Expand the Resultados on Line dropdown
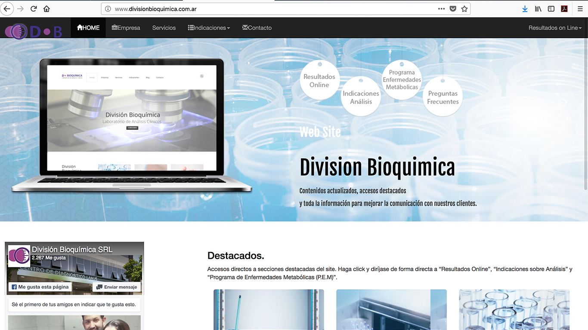Image resolution: width=588 pixels, height=330 pixels. pyautogui.click(x=555, y=28)
